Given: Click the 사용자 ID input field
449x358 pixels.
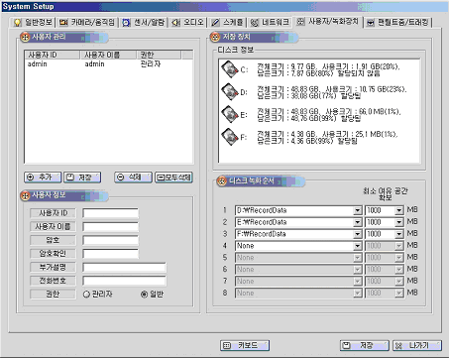Looking at the screenshot, I should tap(110, 213).
